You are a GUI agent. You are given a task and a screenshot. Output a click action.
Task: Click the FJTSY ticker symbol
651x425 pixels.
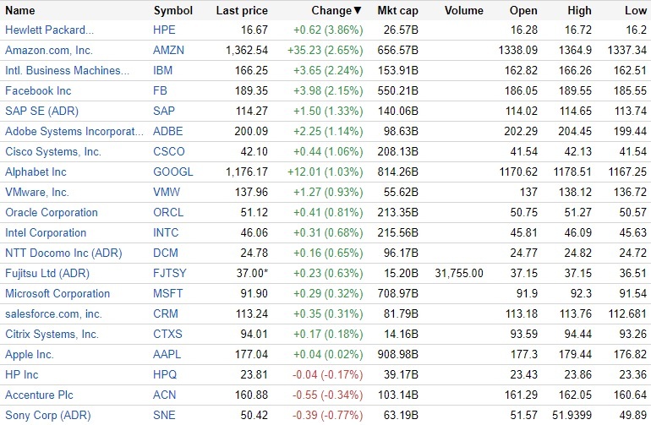[x=170, y=273]
